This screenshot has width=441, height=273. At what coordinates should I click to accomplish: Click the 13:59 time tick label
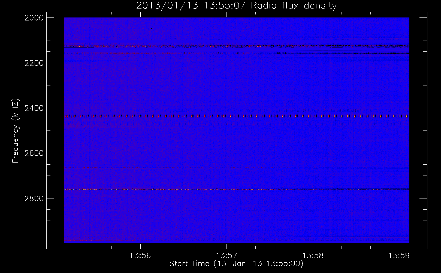point(399,256)
